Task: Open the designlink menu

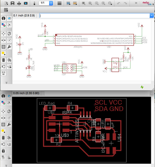Action: (x=148, y=4)
